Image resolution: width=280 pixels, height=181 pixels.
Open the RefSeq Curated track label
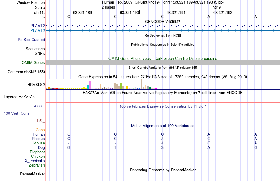31,40
